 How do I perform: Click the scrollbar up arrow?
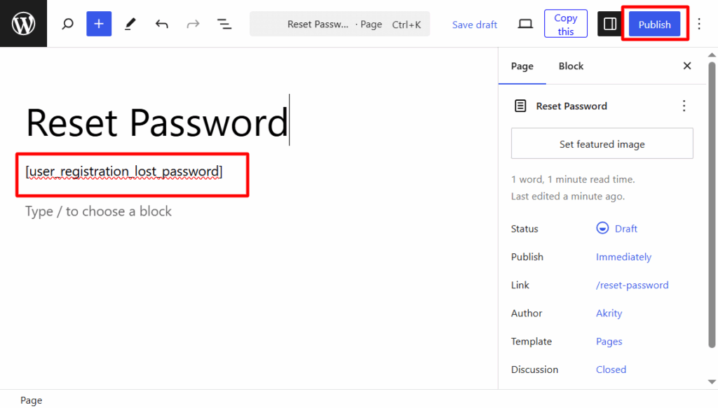[x=712, y=55]
